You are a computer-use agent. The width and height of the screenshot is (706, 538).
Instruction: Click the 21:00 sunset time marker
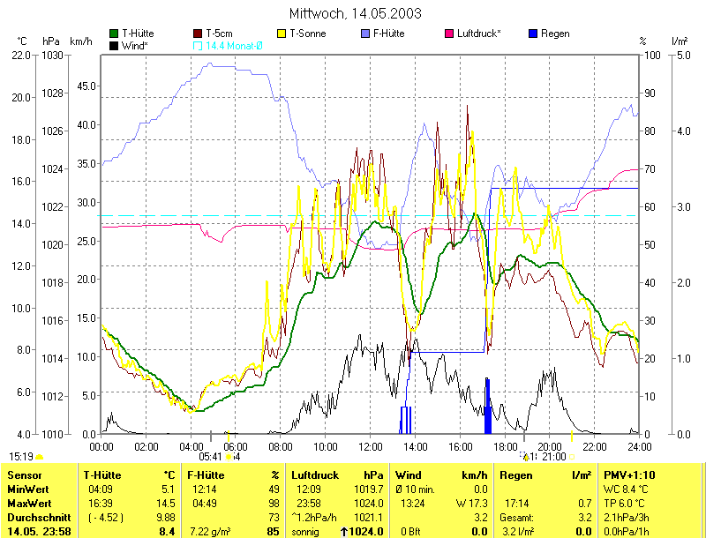pos(553,457)
